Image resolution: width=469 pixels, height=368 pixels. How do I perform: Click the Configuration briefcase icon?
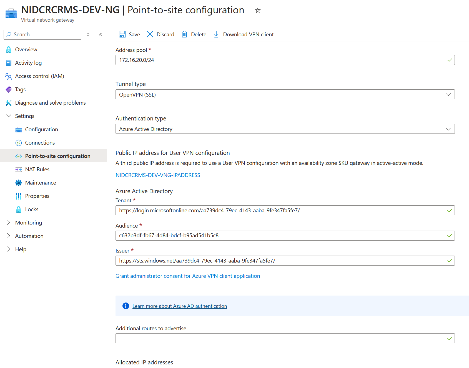(19, 130)
